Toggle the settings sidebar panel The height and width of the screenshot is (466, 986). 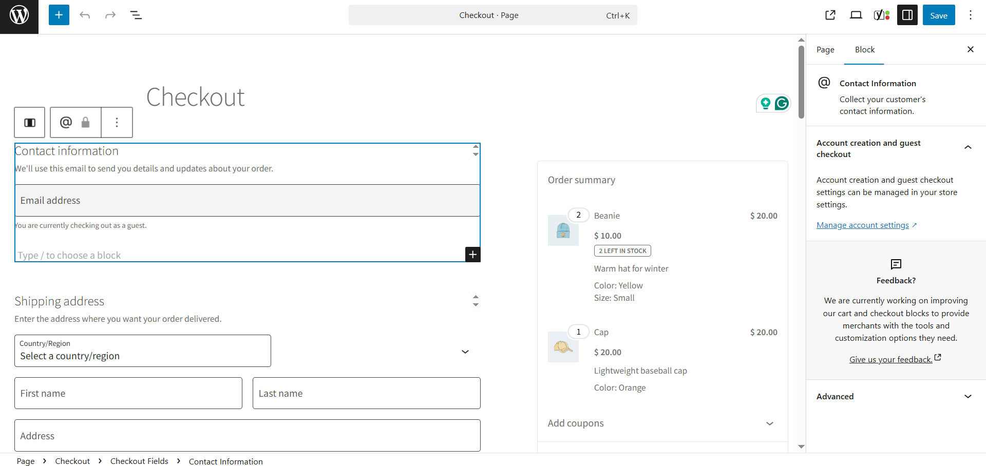pos(907,15)
